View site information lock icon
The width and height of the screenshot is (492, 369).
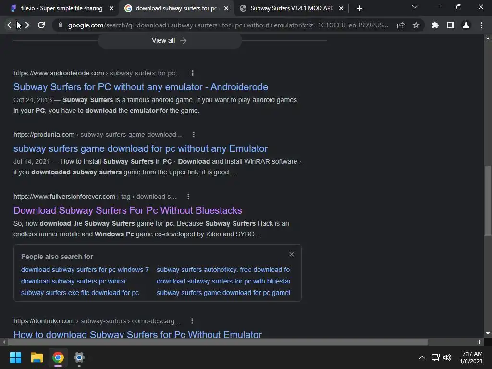tap(61, 25)
